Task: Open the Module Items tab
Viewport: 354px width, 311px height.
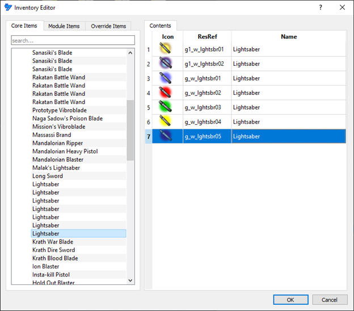Action: coord(64,26)
